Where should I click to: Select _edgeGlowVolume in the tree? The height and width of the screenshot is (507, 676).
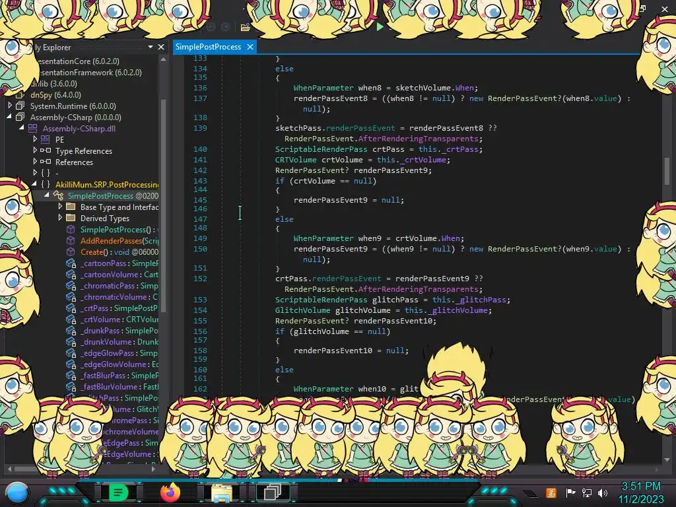click(119, 364)
